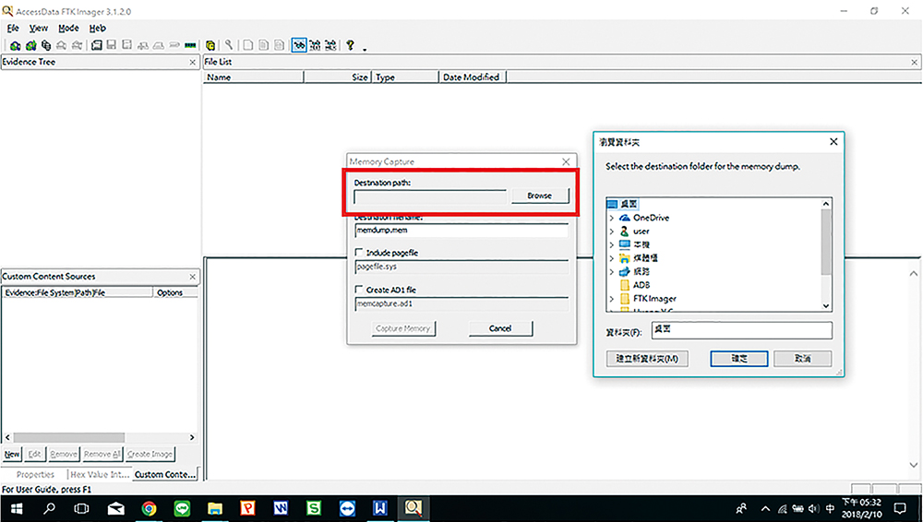Close the Evidence Tree panel
The width and height of the screenshot is (923, 522).
pyautogui.click(x=193, y=62)
